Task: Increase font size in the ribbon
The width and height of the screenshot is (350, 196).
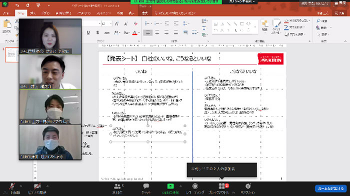Action: tap(116, 23)
